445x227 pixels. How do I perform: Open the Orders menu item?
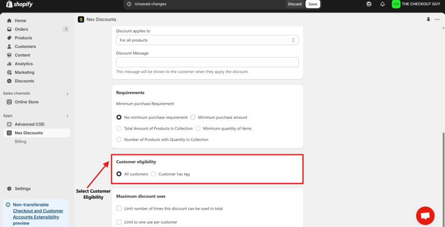click(21, 29)
